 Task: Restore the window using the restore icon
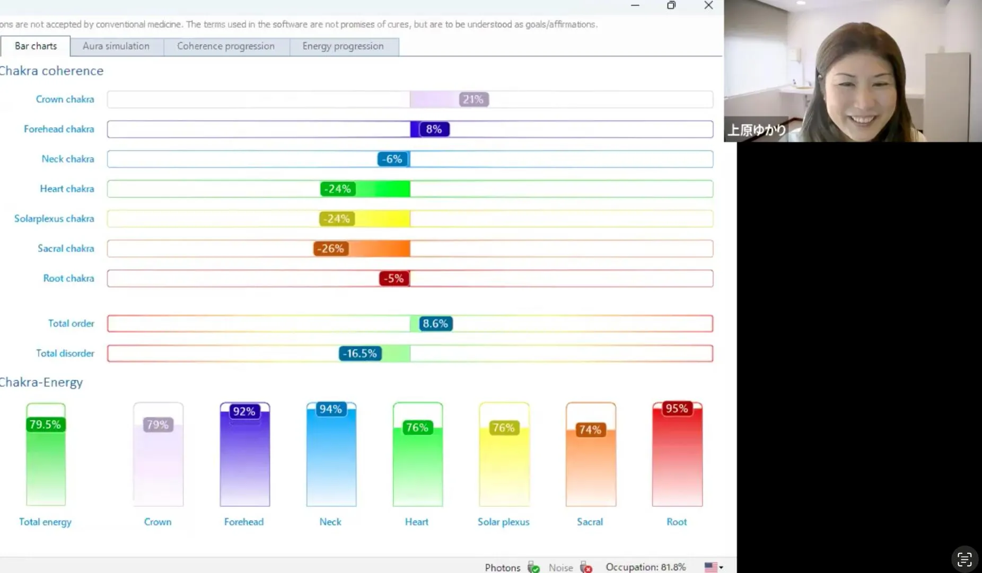(671, 5)
